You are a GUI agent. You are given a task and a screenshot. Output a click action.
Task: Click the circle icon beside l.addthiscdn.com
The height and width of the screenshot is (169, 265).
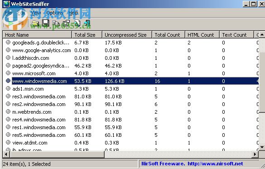coord(8,58)
